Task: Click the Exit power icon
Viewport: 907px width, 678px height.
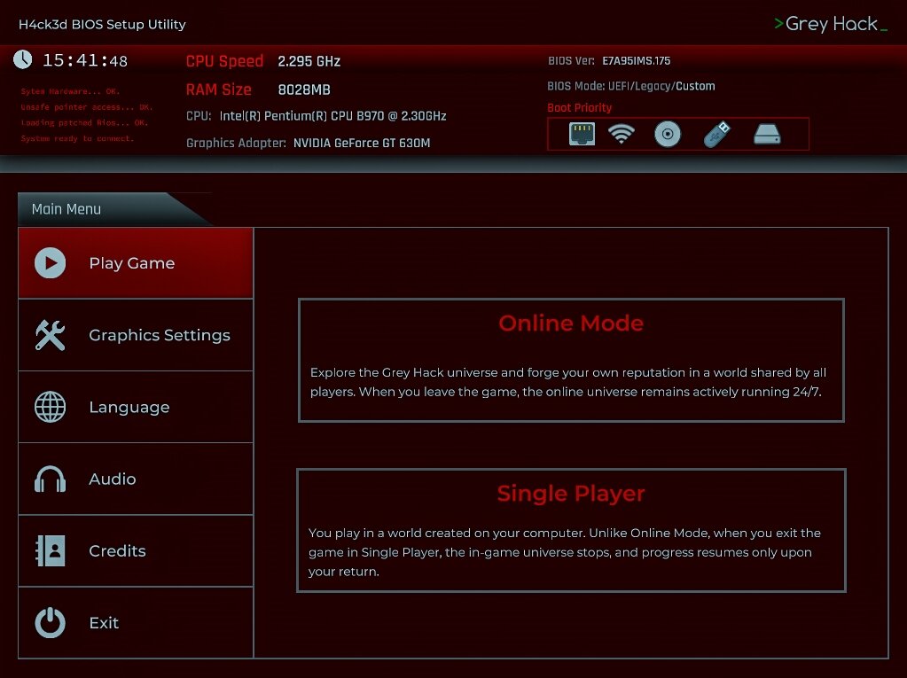Action: tap(51, 622)
